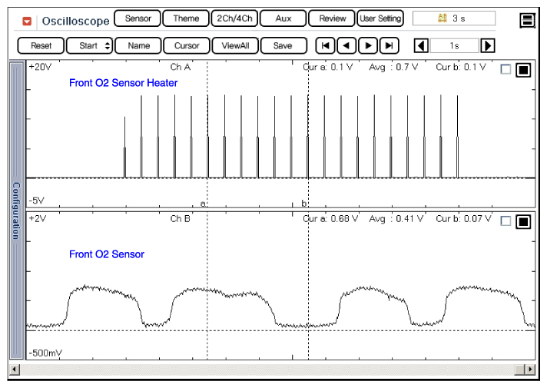Click the horizontal scrollbar right arrow
The image size is (547, 388).
pyautogui.click(x=528, y=370)
